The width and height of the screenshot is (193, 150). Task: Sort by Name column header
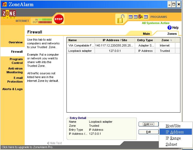coord(81,40)
